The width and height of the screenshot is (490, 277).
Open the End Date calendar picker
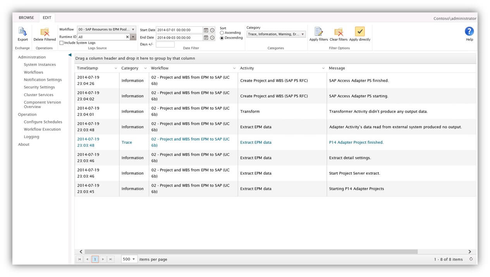click(x=206, y=38)
